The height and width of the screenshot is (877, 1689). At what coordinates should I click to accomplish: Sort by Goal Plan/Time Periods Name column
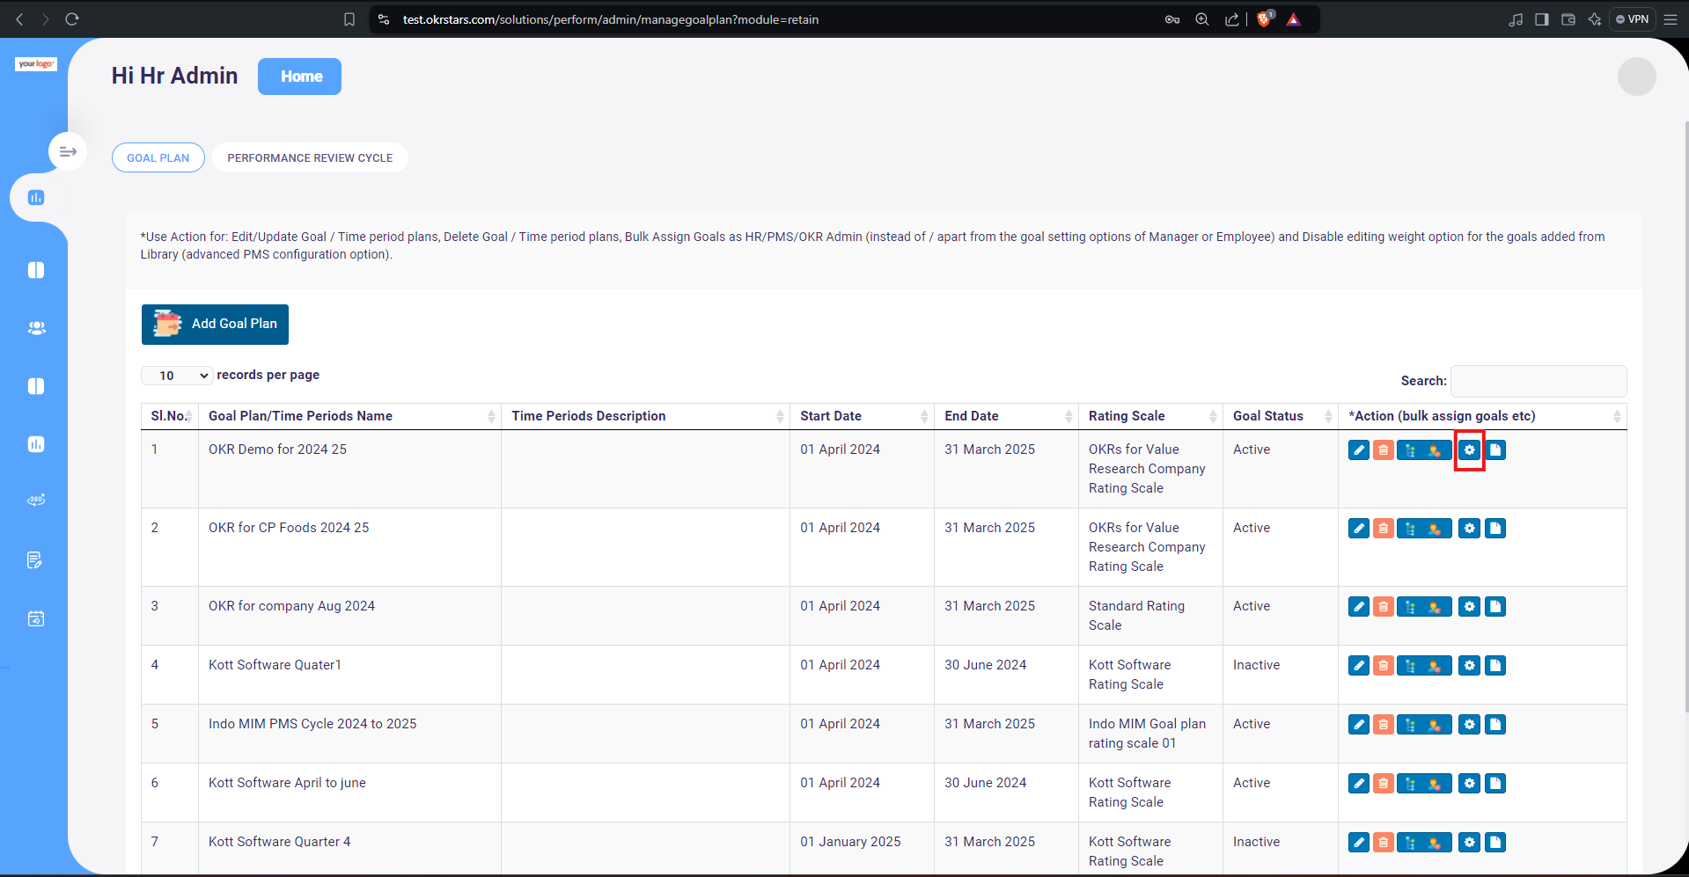click(350, 416)
